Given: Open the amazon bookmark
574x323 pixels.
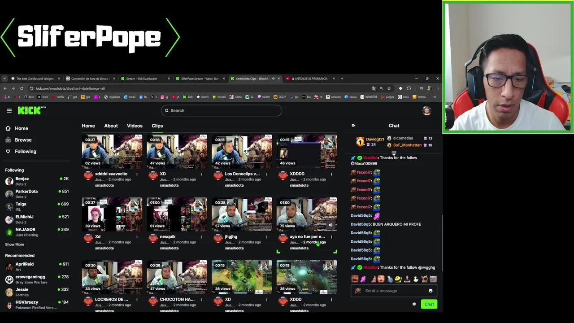Looking at the screenshot, I should [x=334, y=97].
